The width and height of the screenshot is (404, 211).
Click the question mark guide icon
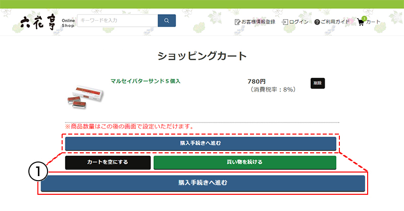tap(317, 22)
